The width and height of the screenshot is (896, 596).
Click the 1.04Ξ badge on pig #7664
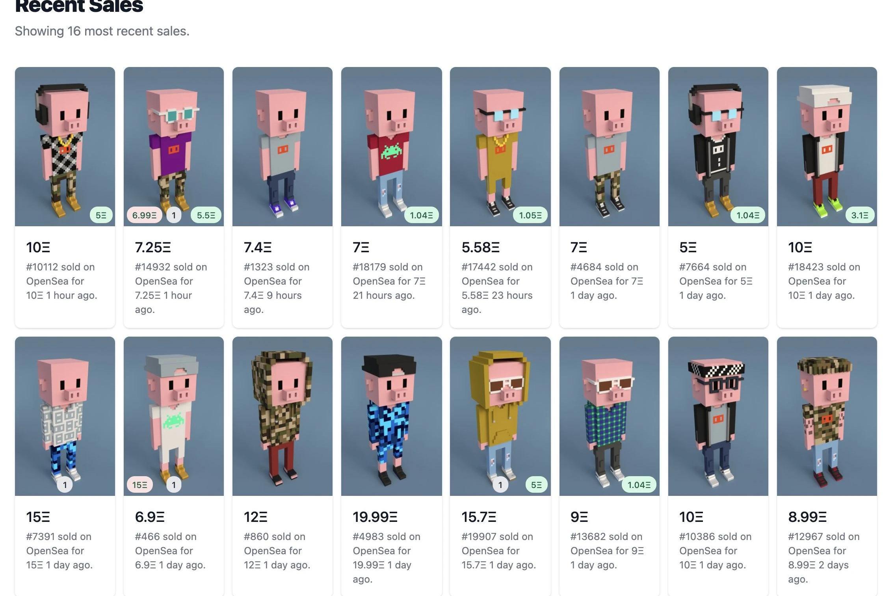pos(748,215)
